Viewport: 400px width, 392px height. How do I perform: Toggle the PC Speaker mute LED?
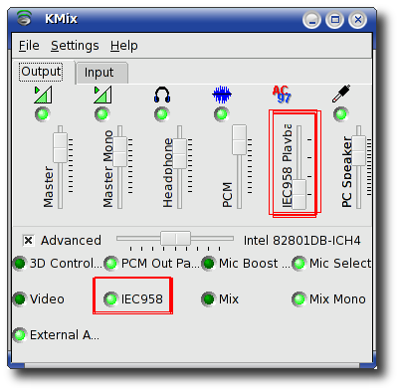341,114
